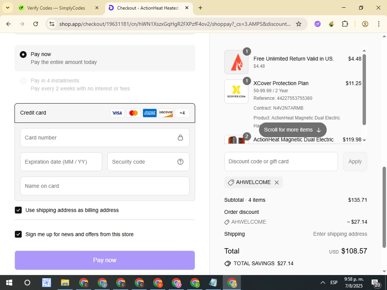Switch to Verify Codes SimplyCodes tab

(56, 8)
